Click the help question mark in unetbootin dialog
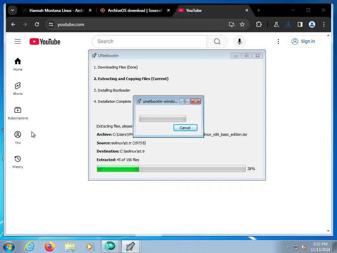The width and height of the screenshot is (337, 253). [x=185, y=101]
